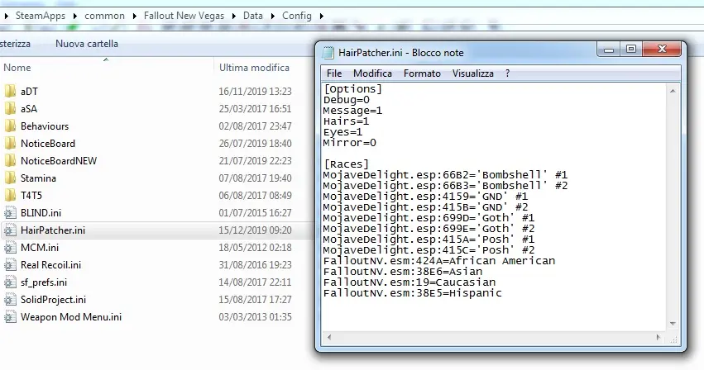The width and height of the screenshot is (704, 370).
Task: Select the MCM.ini file icon
Action: pos(10,247)
